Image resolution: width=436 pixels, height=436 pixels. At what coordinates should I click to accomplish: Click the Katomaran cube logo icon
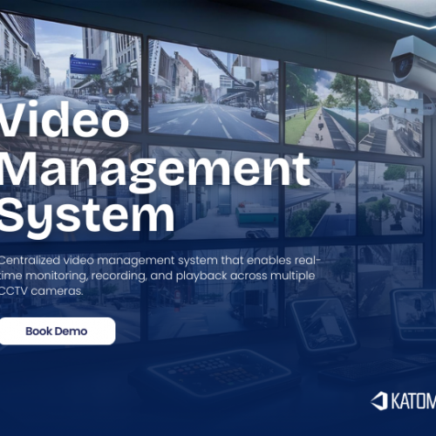pyautogui.click(x=379, y=401)
